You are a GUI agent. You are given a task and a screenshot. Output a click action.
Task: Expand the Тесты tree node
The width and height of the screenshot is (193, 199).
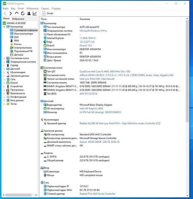(x=4, y=104)
